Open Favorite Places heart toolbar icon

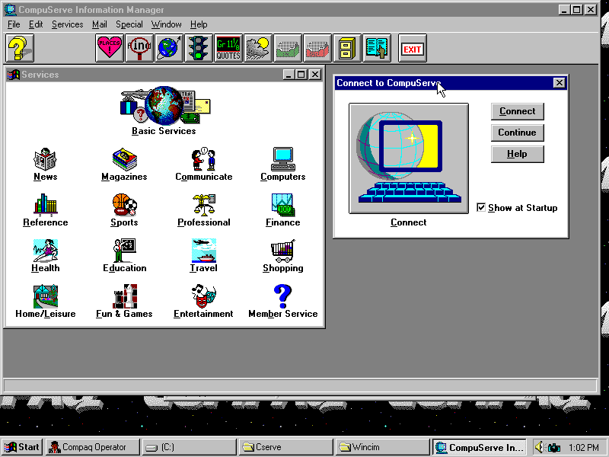tap(110, 48)
